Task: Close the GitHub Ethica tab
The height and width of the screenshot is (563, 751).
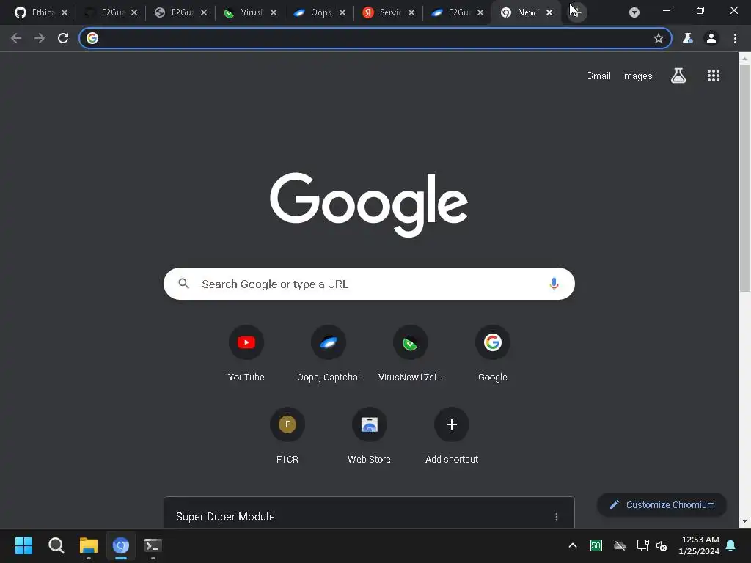Action: pos(65,12)
